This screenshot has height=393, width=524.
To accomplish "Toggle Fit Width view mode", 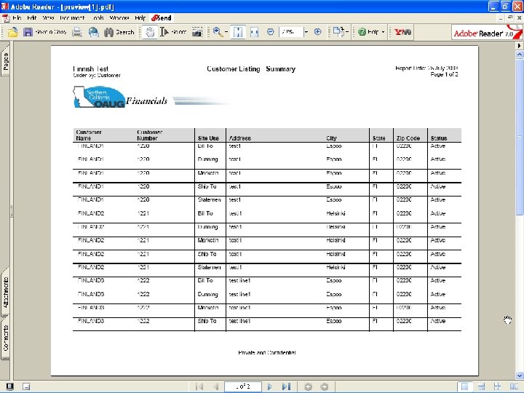I will pos(254,32).
